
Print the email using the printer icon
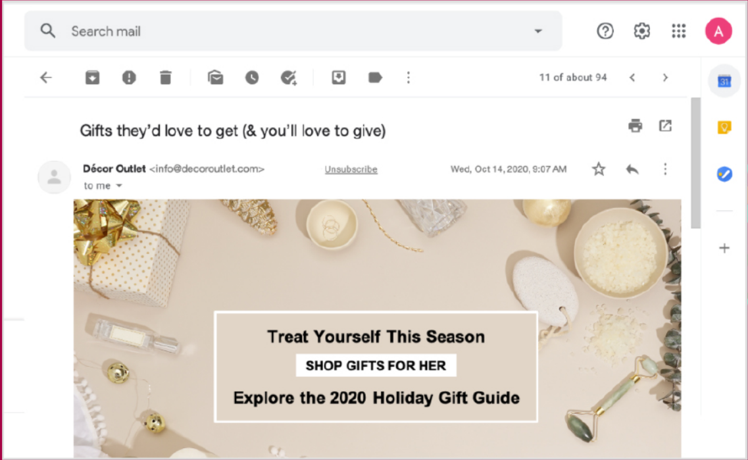(635, 126)
